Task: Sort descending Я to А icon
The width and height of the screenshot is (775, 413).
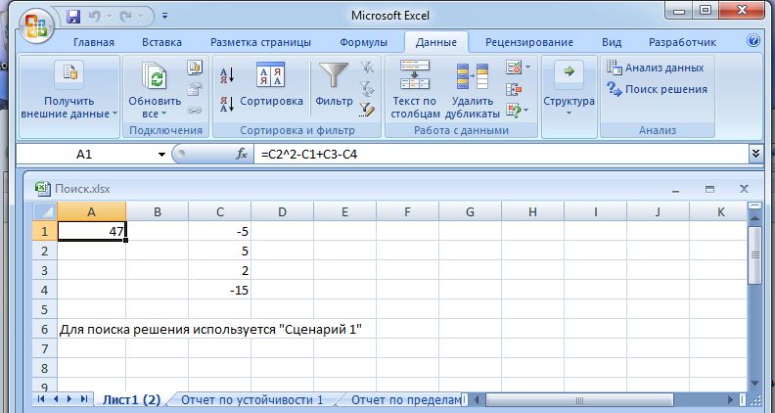Action: pyautogui.click(x=226, y=104)
